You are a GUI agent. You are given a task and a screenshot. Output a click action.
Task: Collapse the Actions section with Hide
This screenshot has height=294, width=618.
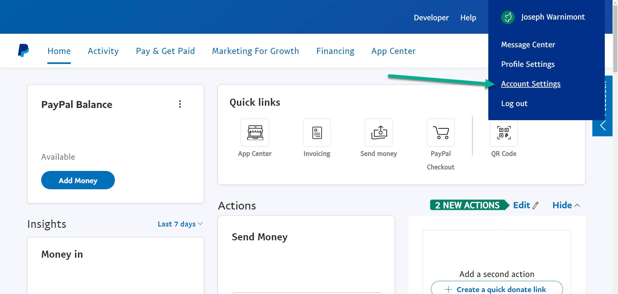[566, 205]
